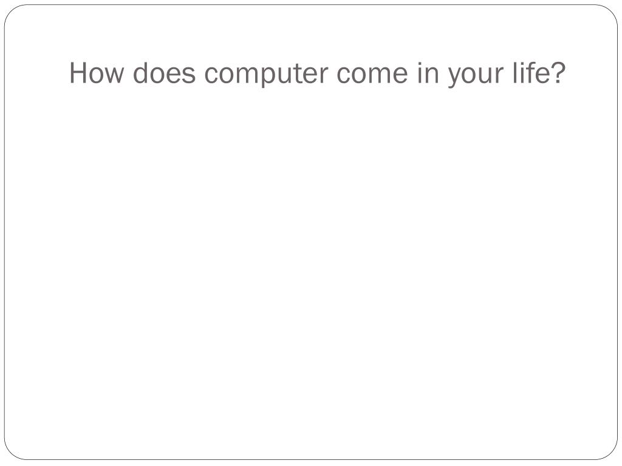The height and width of the screenshot is (466, 622).
Task: Click the rounded bottom-left corner of the slide frame
Action: pyautogui.click(x=11, y=453)
